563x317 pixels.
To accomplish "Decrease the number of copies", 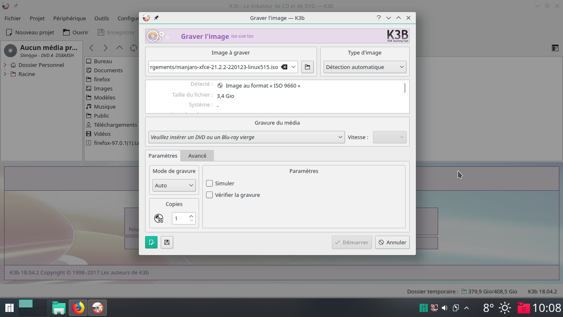I will click(191, 221).
